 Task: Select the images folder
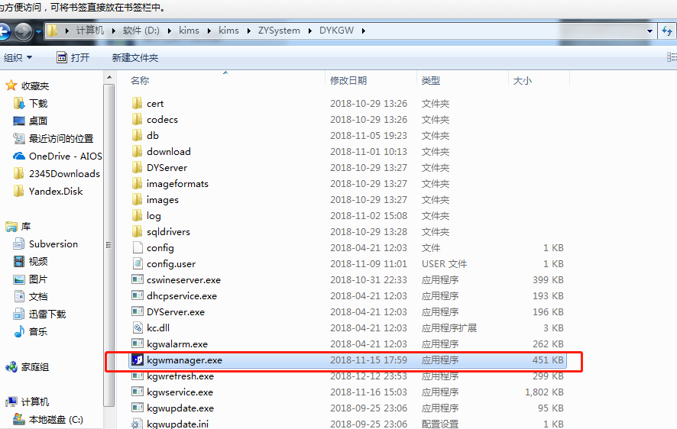[x=162, y=200]
